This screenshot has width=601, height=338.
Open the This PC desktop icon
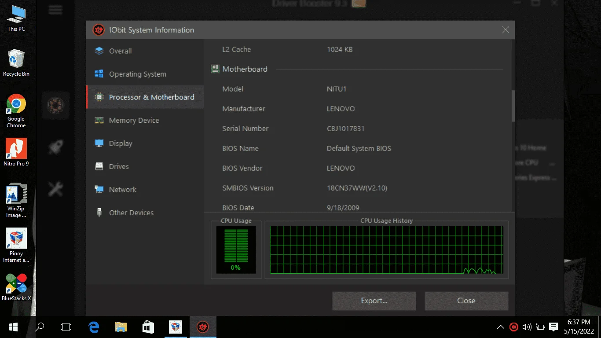click(x=16, y=18)
